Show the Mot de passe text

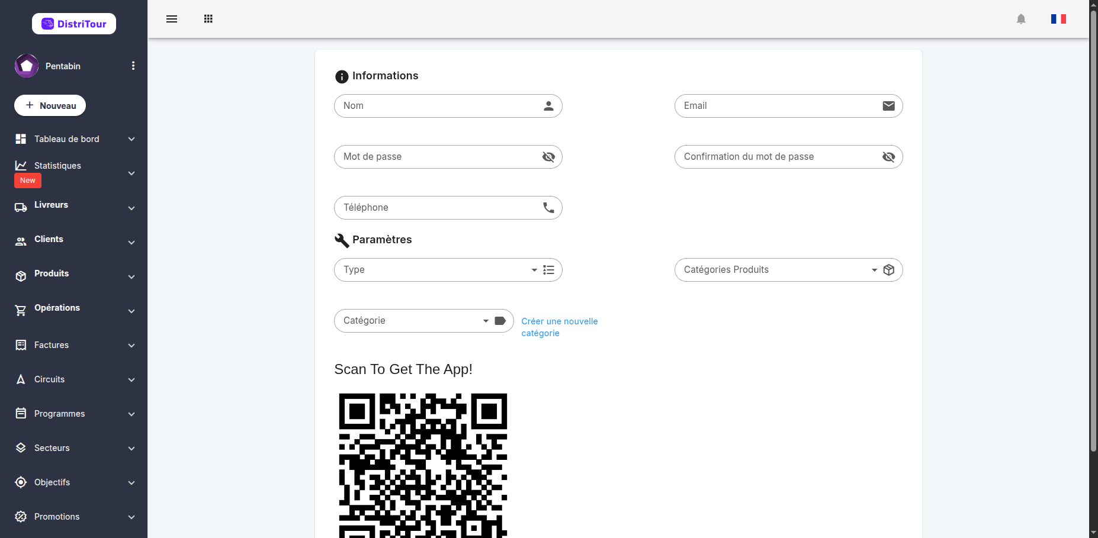[x=548, y=157]
